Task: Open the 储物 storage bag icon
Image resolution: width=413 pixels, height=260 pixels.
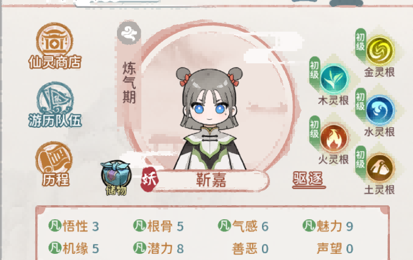Action: tap(116, 178)
